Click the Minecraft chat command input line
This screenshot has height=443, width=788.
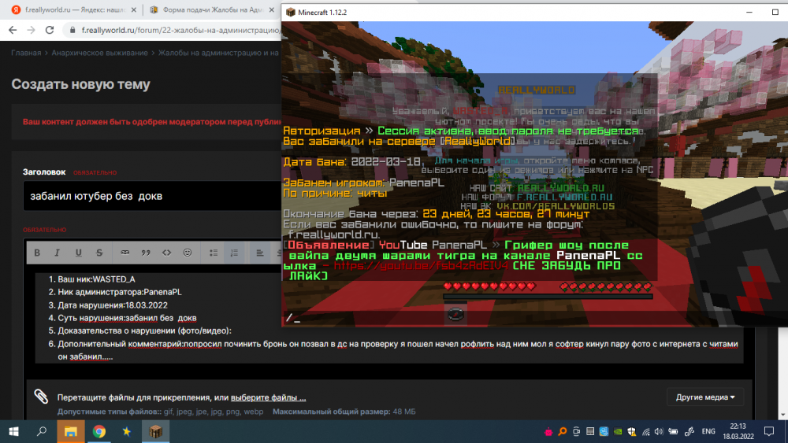click(x=533, y=318)
